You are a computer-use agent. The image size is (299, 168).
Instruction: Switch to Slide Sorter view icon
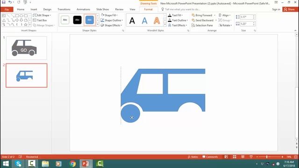pos(235,157)
